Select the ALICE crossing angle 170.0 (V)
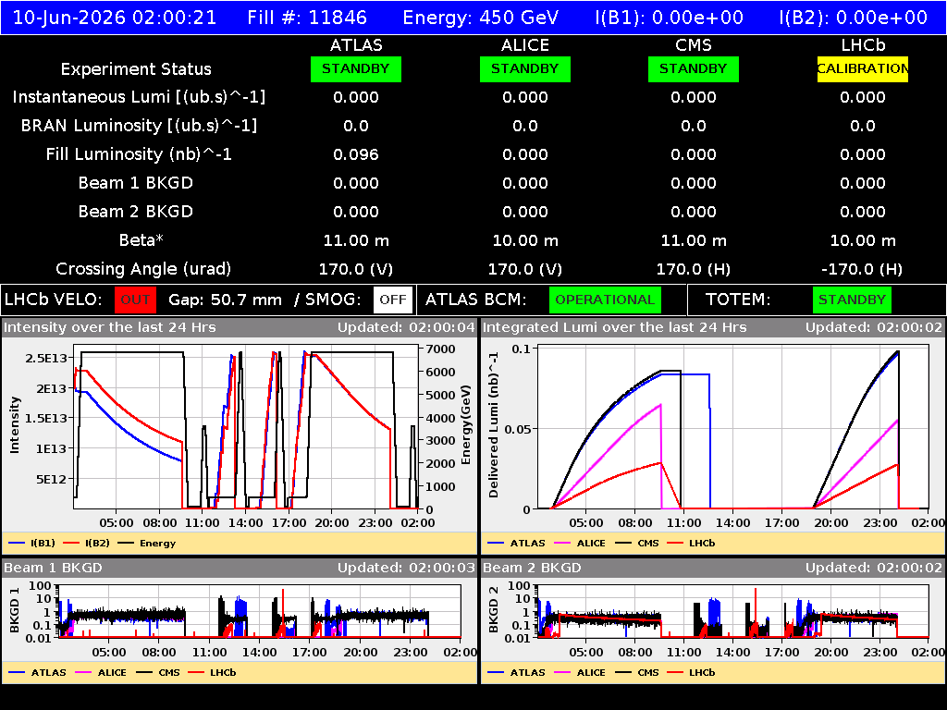This screenshot has width=947, height=710. [525, 269]
